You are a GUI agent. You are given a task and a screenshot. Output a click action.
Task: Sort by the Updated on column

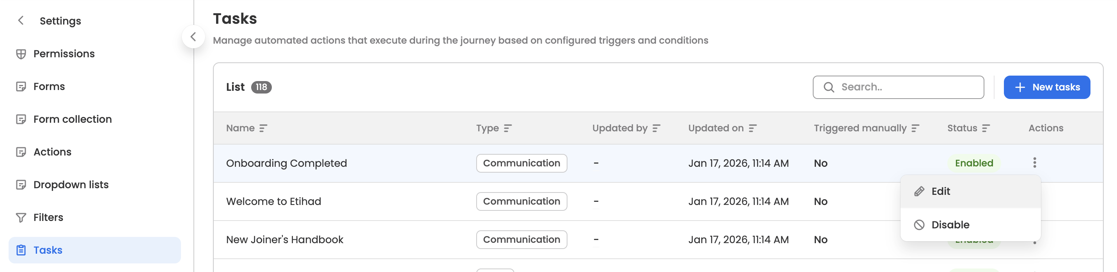[x=753, y=128]
